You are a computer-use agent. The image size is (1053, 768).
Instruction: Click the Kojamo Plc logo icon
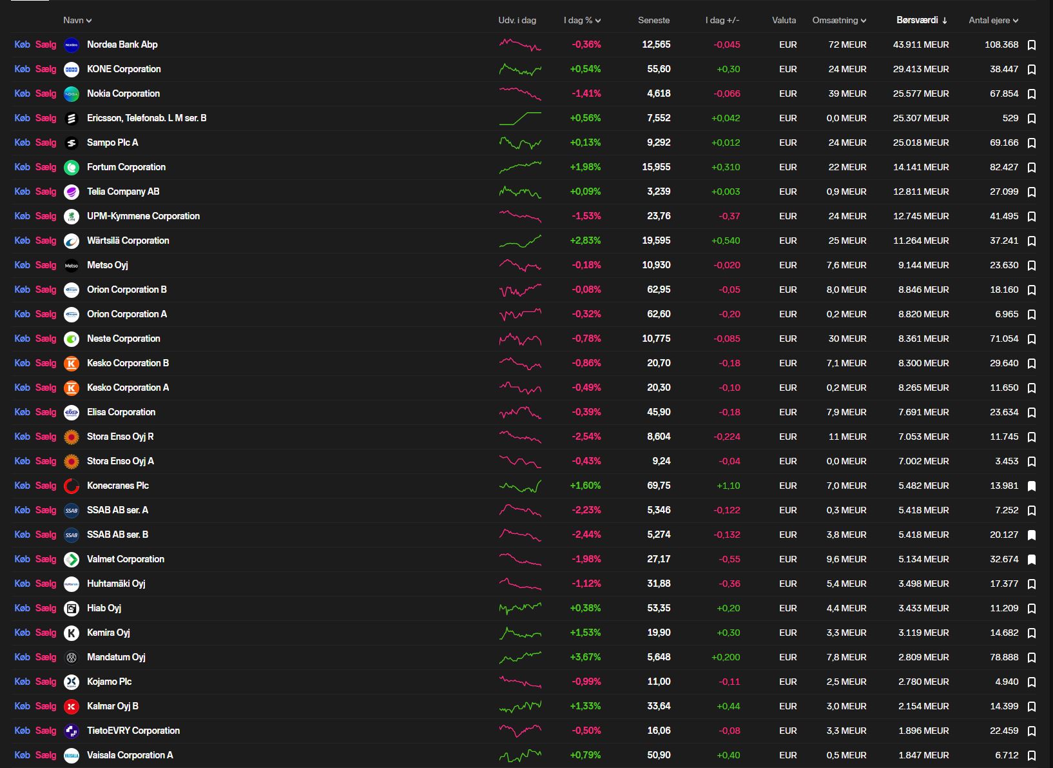point(72,682)
